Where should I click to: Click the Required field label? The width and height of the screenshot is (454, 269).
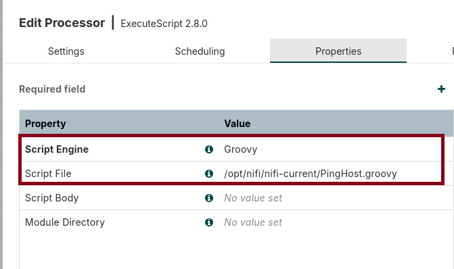(52, 89)
